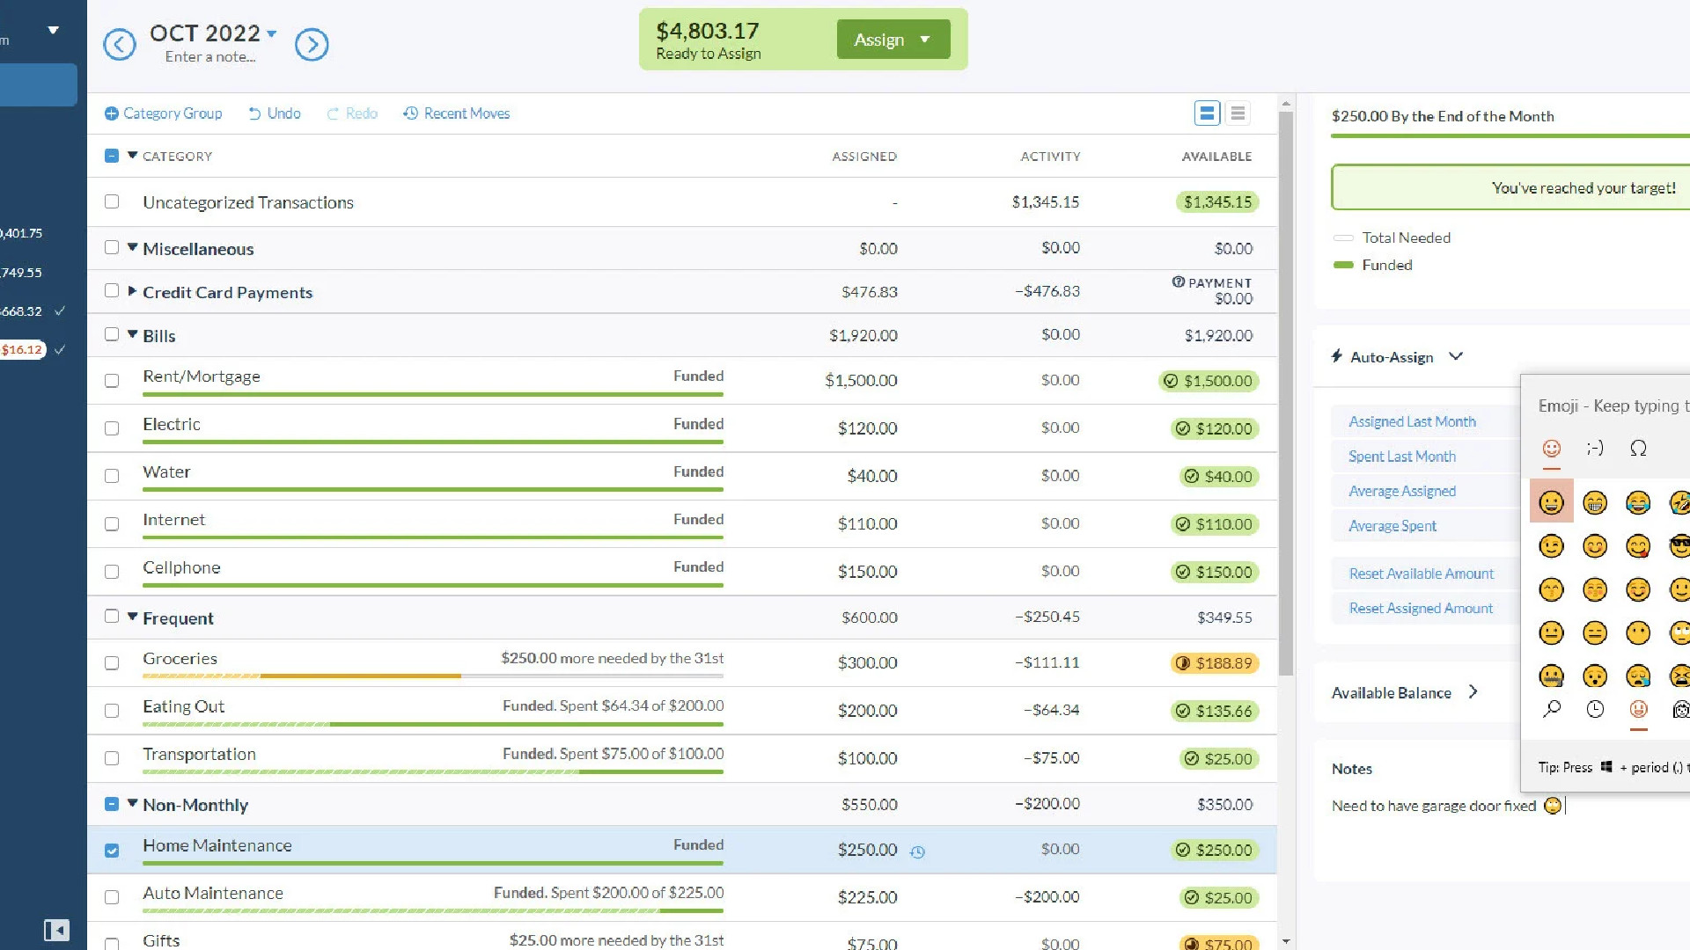Navigate to the next month
Screen dimensions: 1690x950
click(312, 44)
